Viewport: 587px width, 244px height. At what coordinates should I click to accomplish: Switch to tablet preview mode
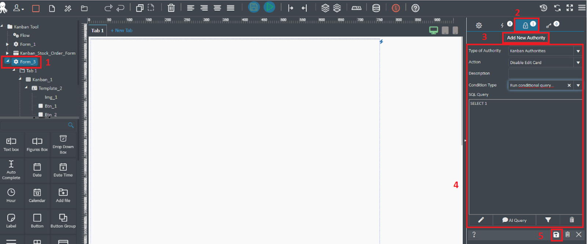click(445, 30)
